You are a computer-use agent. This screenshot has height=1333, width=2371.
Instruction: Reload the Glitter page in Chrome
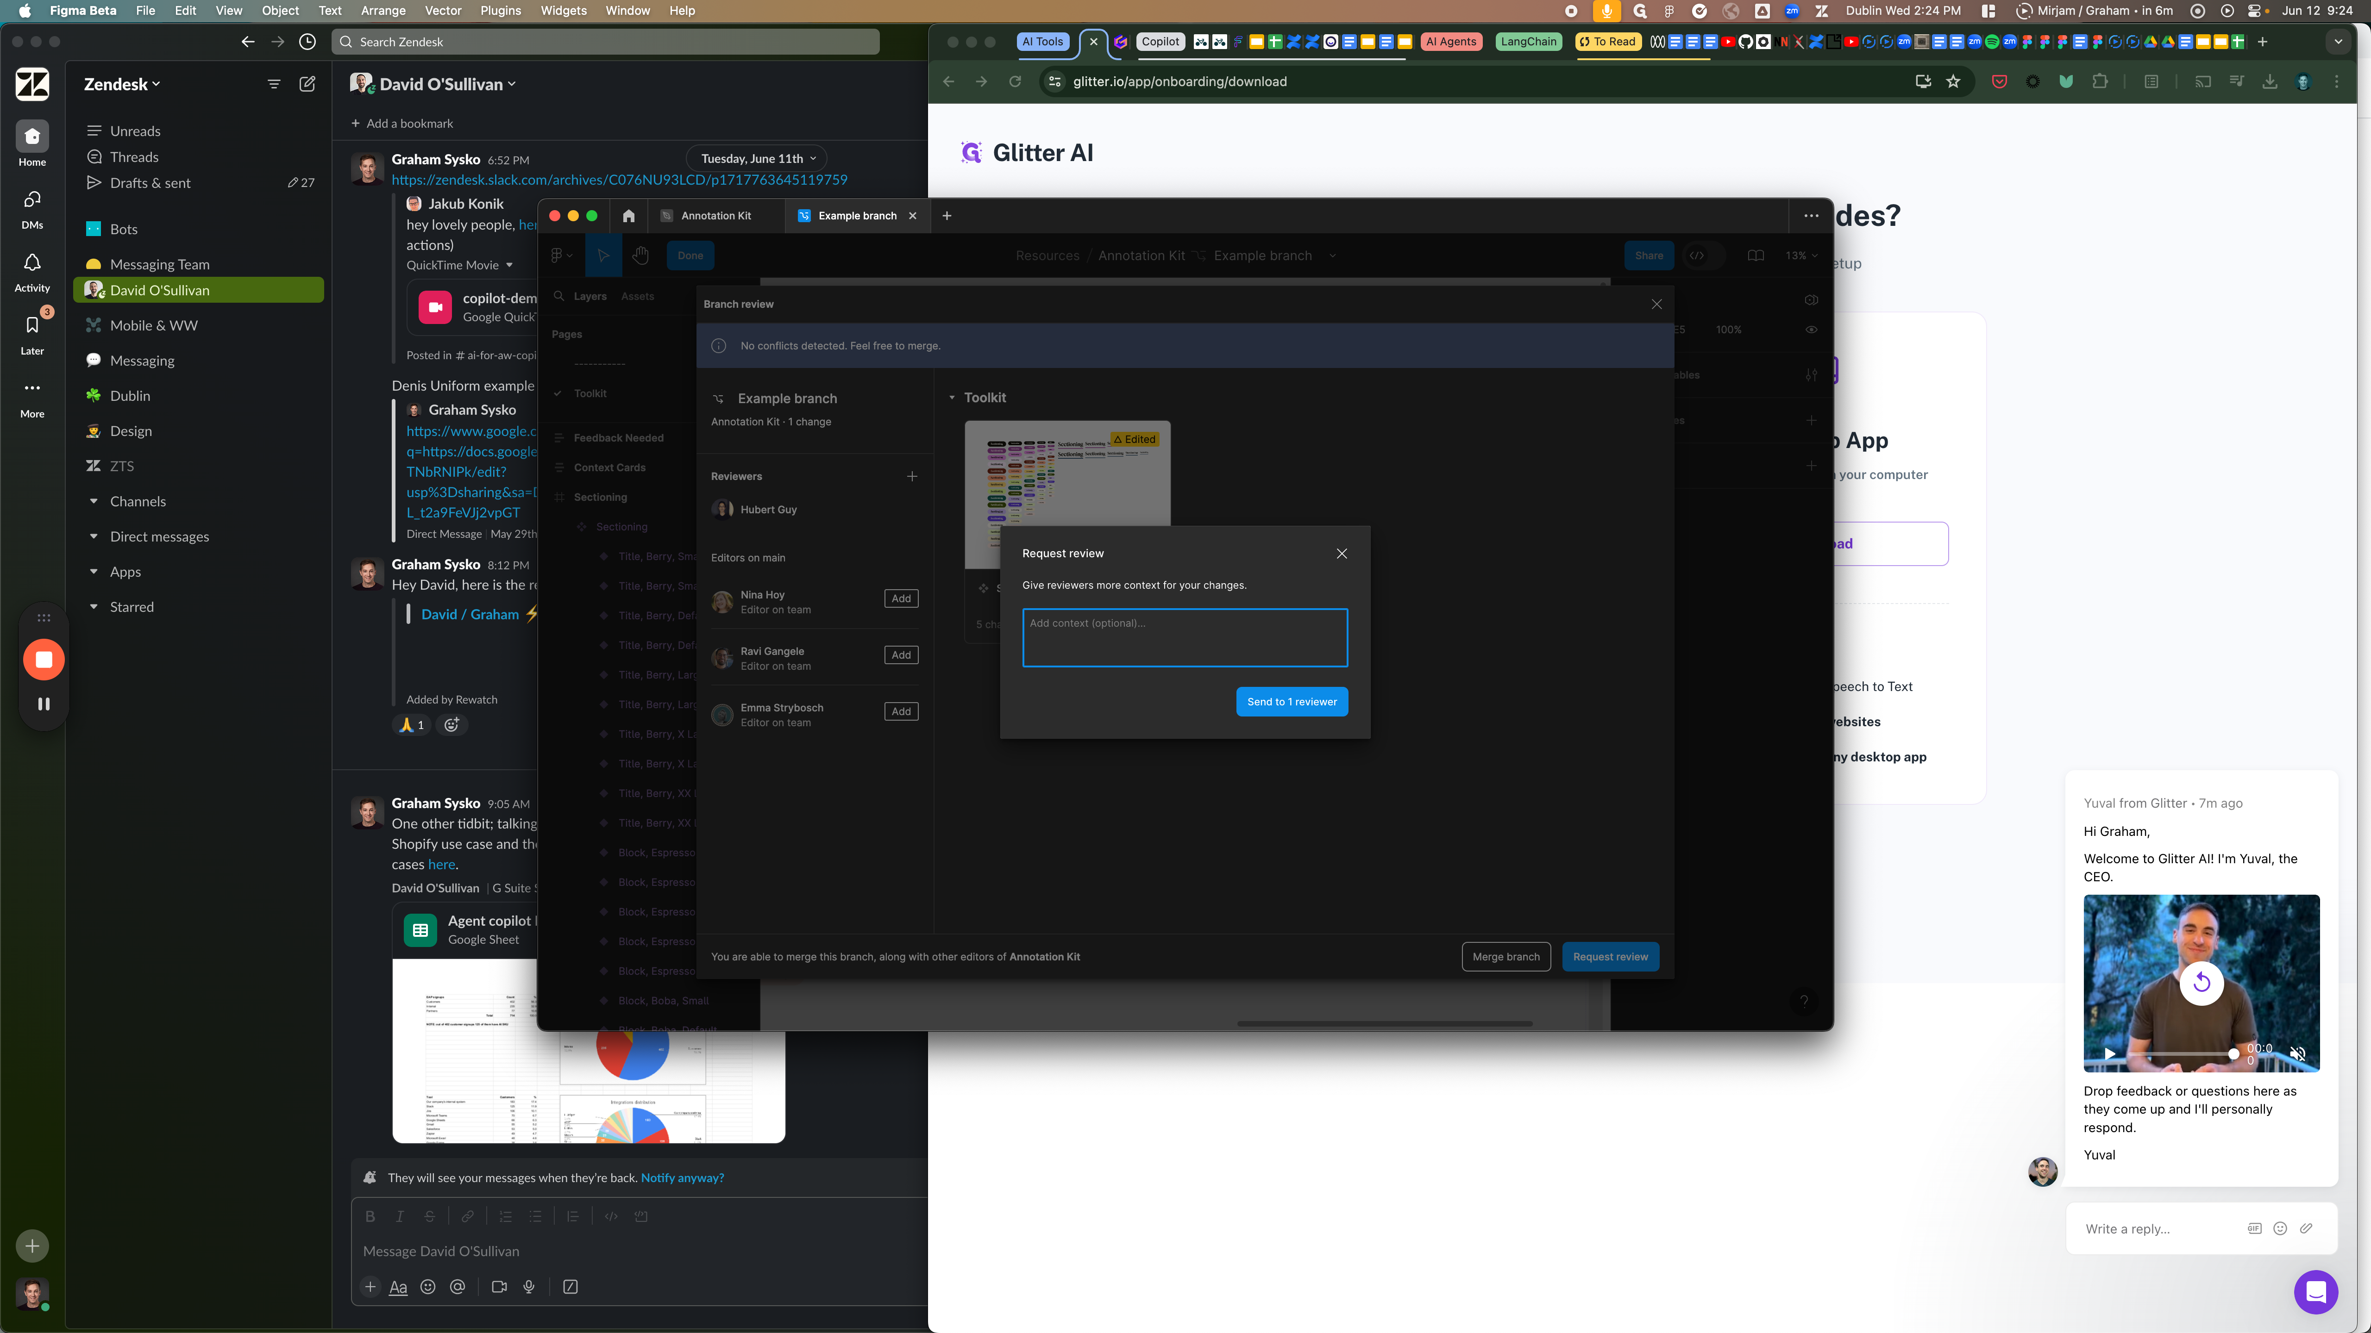pos(1014,81)
